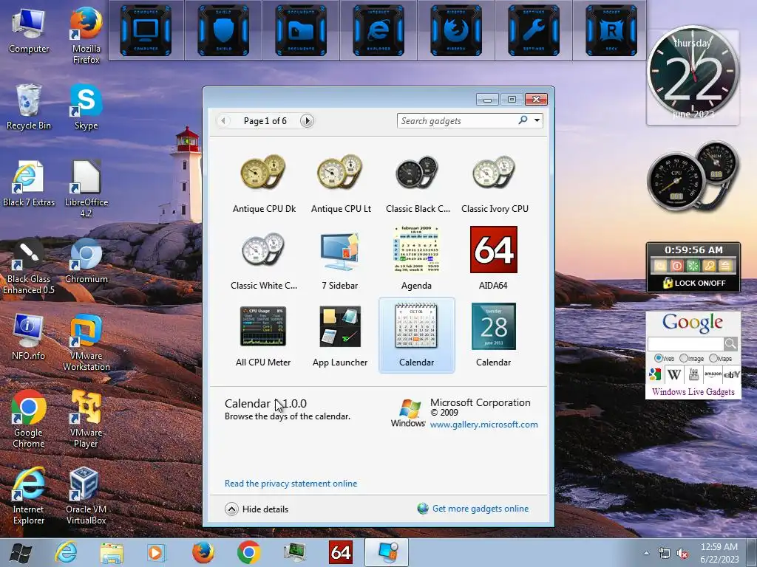Open the search gadgets dropdown arrow

(537, 120)
